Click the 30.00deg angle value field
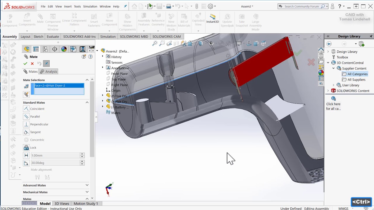The height and width of the screenshot is (210, 374). (x=55, y=163)
